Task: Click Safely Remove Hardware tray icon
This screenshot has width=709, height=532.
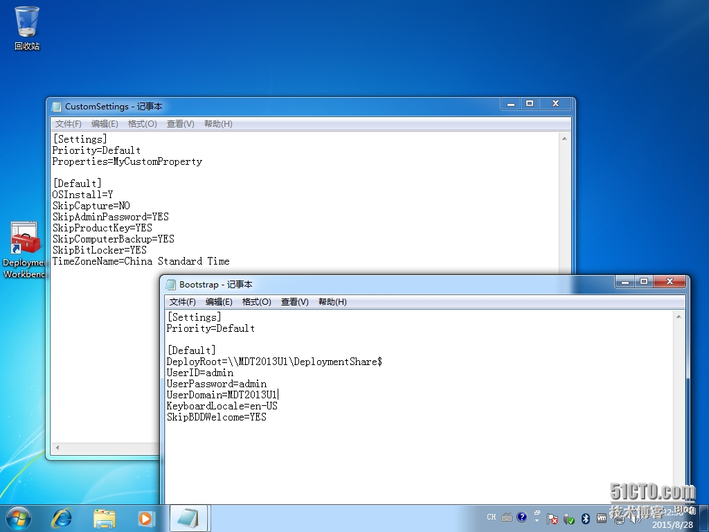Action: (x=569, y=518)
